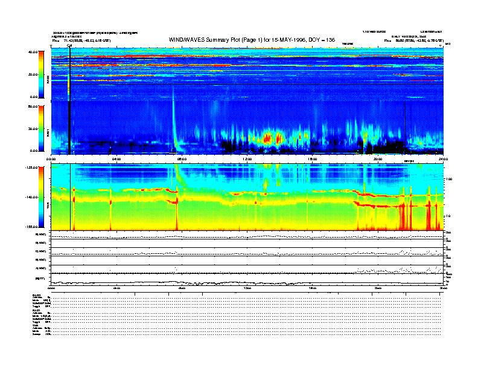Click the 12:00 tick label below RAD1 panel
478x370 pixels.
247,159
